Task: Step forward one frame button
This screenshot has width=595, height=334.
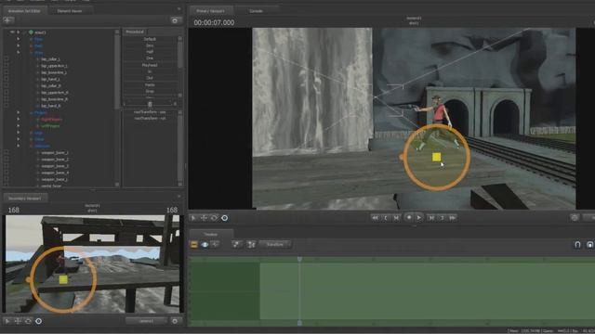Action: (x=431, y=218)
